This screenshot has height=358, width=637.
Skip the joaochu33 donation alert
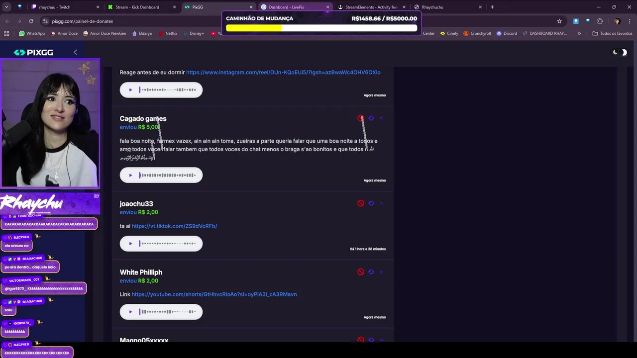click(382, 203)
